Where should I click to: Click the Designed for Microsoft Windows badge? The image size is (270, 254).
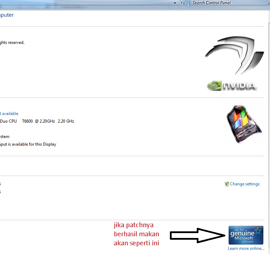tap(244, 124)
